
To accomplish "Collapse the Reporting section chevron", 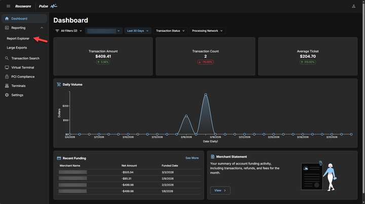I will click(x=42, y=28).
